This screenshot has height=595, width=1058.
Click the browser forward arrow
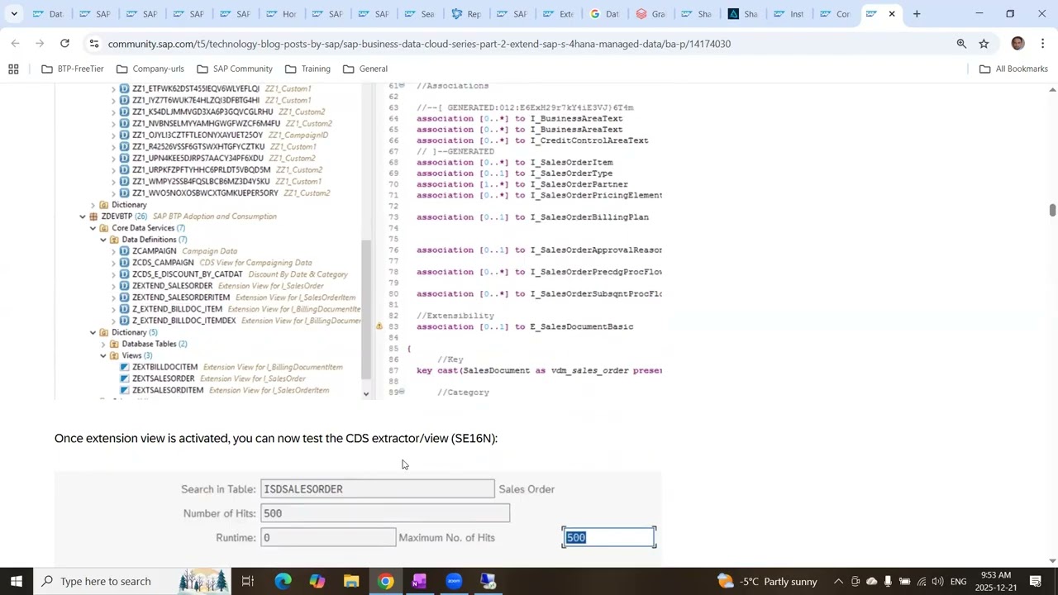(x=40, y=43)
